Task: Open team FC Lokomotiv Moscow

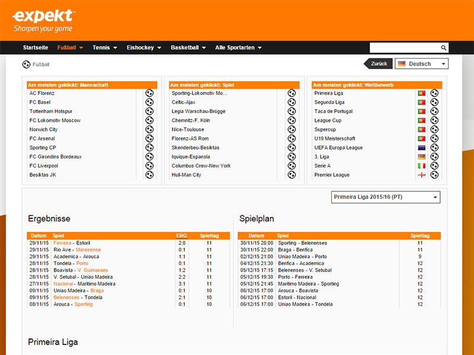Action: point(55,120)
